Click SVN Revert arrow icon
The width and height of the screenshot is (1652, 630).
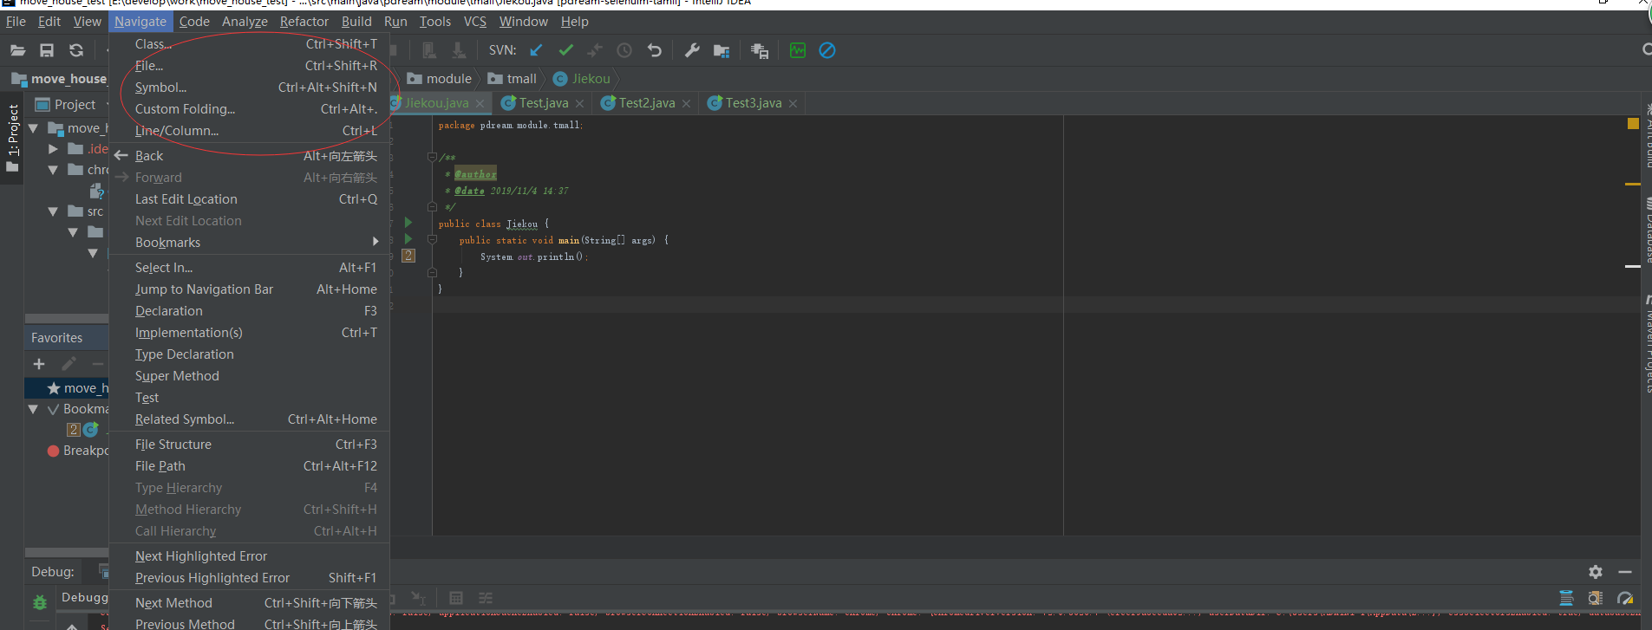[655, 50]
